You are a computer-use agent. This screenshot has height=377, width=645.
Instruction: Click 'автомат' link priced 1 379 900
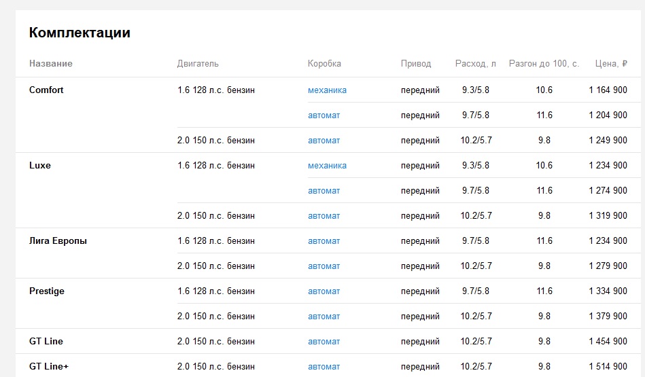[x=324, y=316]
